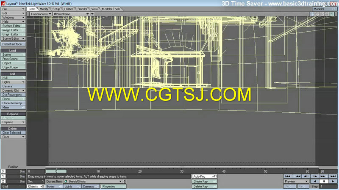
Task: Open the Surface Editor
Action: point(13,26)
